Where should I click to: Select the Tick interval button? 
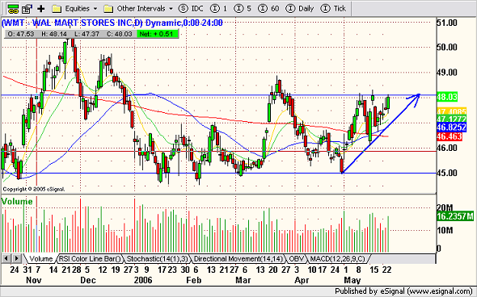pos(333,9)
